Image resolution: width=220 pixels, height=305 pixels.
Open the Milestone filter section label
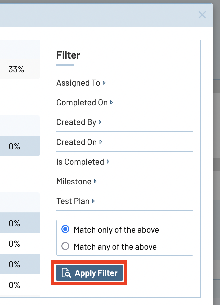[x=74, y=182]
